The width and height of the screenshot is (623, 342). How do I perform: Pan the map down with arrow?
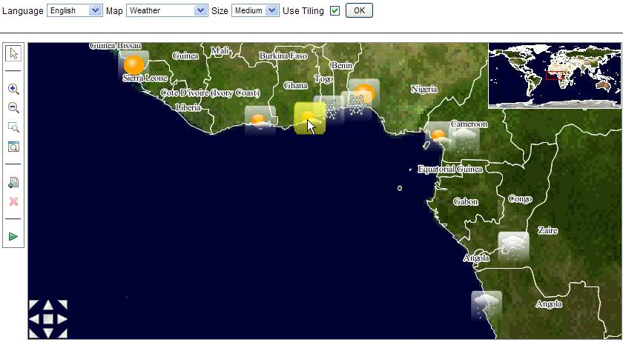pyautogui.click(x=47, y=333)
